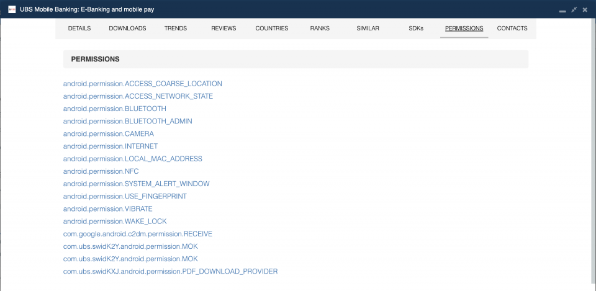Screen dimensions: 596x291
Task: Open the RANKS tab
Action: tap(320, 28)
